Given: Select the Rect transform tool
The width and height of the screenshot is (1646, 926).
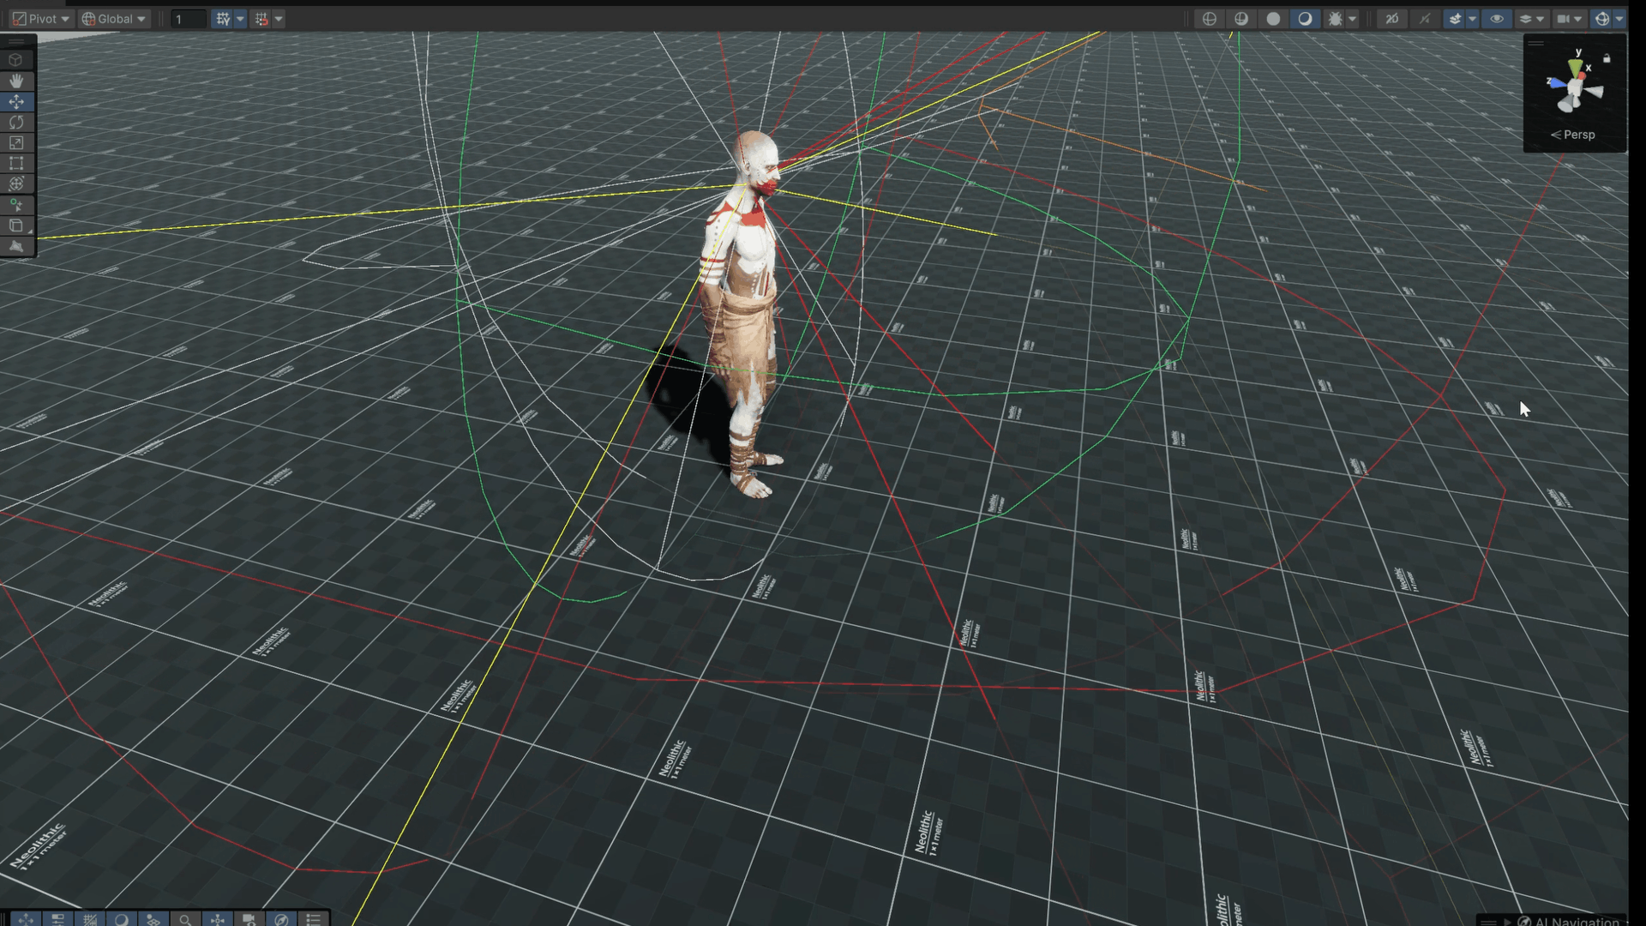Looking at the screenshot, I should point(16,163).
